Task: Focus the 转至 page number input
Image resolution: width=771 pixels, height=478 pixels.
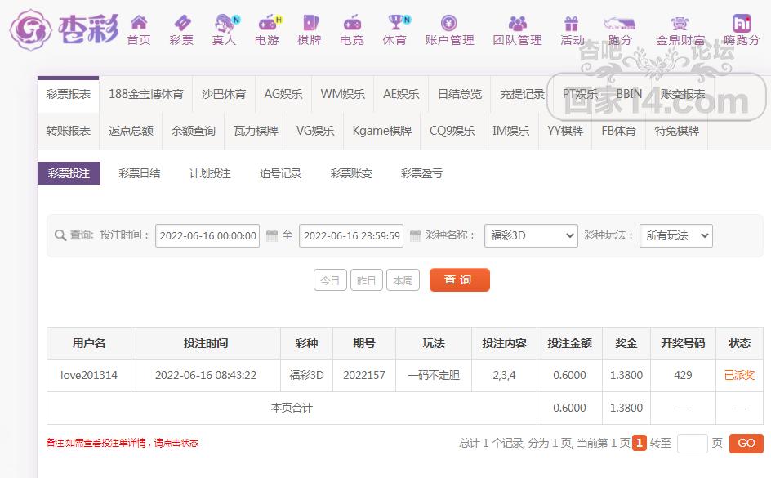Action: coord(693,444)
